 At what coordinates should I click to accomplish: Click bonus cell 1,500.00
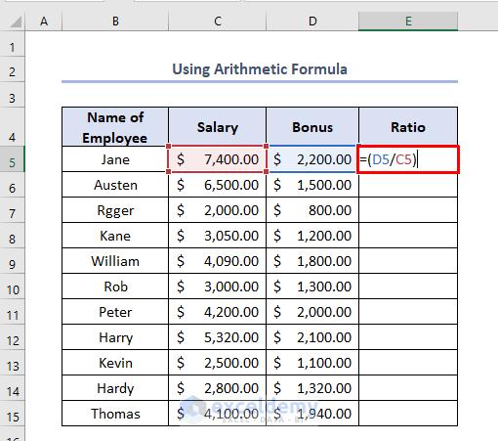pos(312,185)
